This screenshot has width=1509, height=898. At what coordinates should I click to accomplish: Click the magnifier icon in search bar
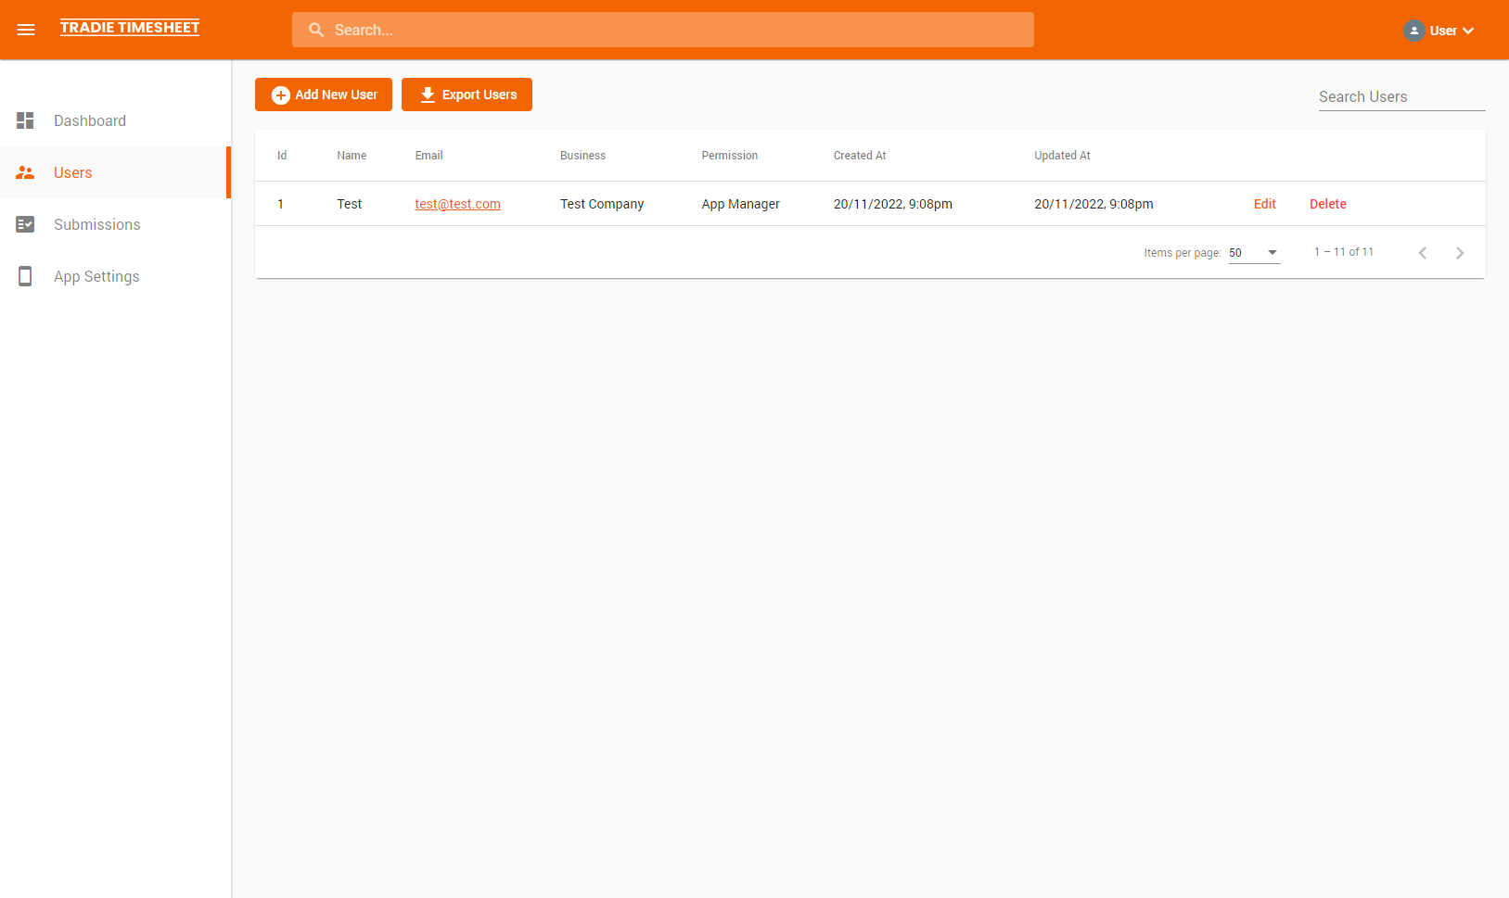[316, 30]
